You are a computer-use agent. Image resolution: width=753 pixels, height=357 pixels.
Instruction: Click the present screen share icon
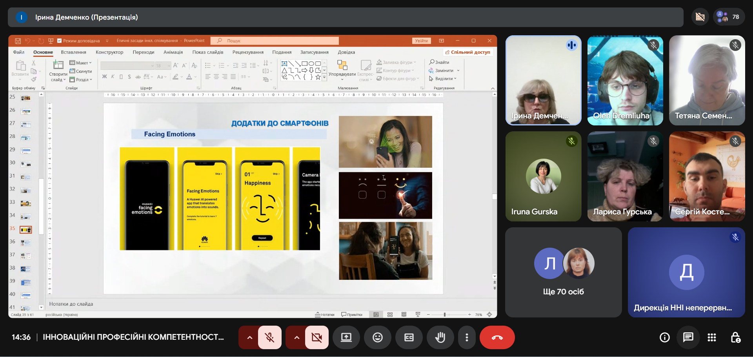coord(346,337)
